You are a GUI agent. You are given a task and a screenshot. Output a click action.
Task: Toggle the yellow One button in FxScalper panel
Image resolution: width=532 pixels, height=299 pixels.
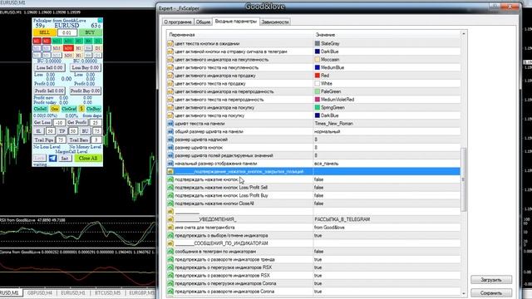tap(55, 109)
